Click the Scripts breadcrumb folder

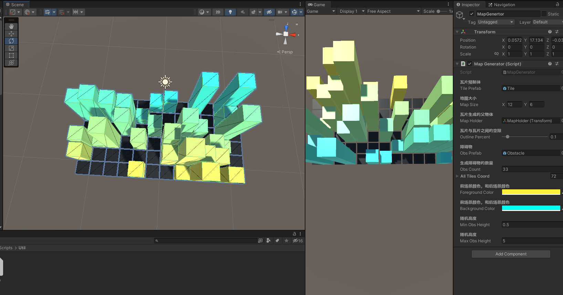6,248
